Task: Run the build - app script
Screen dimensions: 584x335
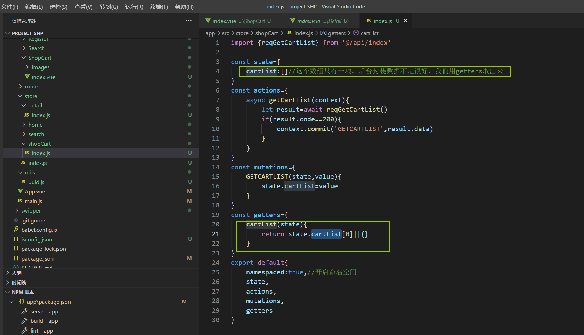Action: tap(44, 321)
